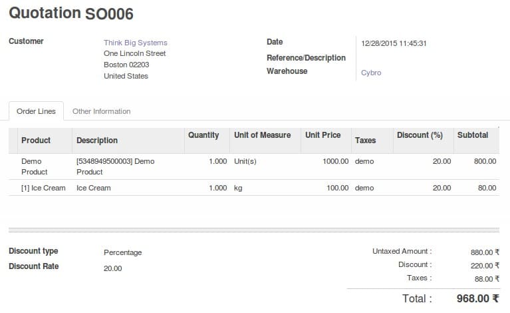Click the date value 12/28/2015 11:45:31
The height and width of the screenshot is (313, 510).
[394, 43]
